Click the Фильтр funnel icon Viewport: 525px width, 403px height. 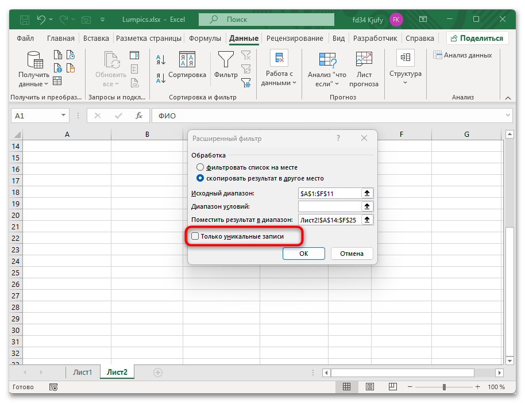point(225,59)
